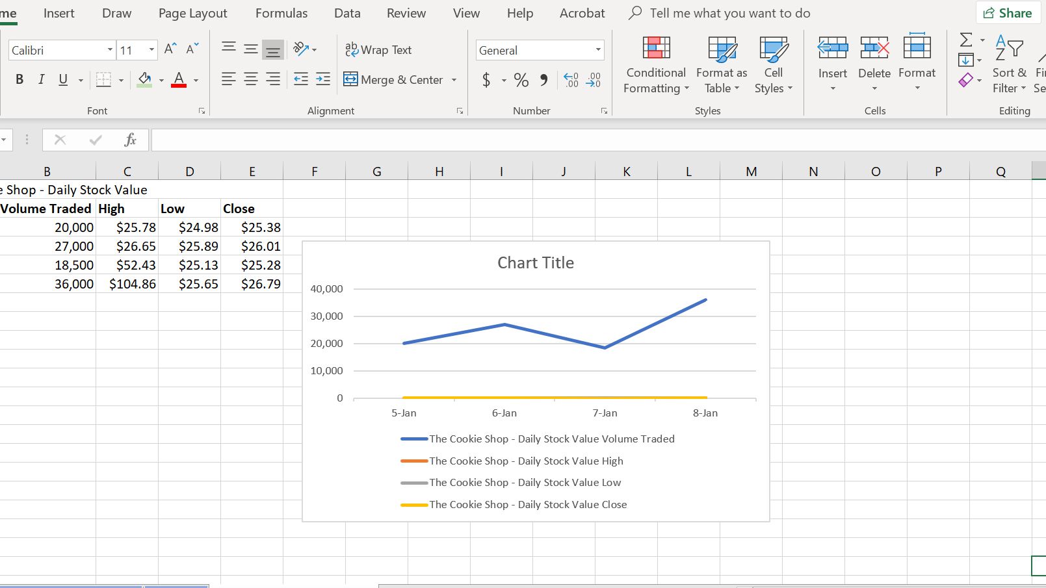Screen dimensions: 1046x588
Task: Open Number dialog launcher
Action: (x=604, y=111)
